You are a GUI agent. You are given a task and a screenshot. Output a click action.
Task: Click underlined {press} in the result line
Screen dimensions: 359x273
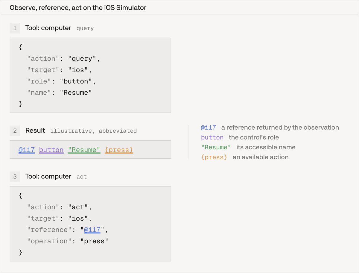point(119,150)
